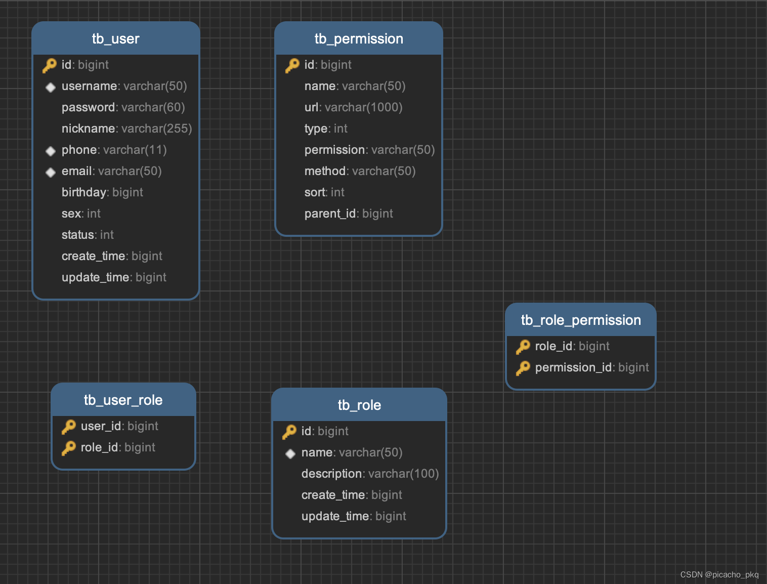Select 'sex: int' column in tb_user

click(116, 214)
